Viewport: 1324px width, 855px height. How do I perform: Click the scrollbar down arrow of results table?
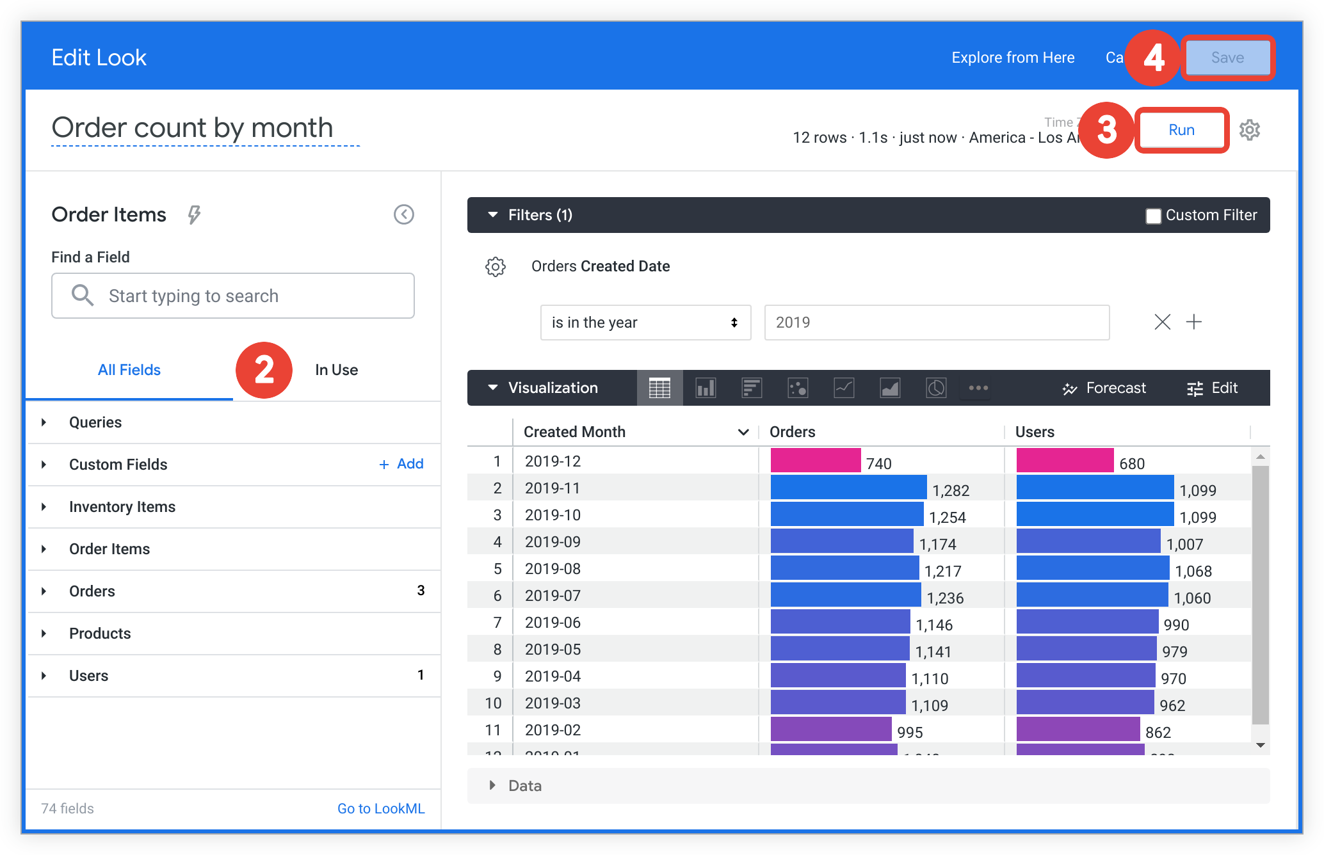coord(1260,745)
